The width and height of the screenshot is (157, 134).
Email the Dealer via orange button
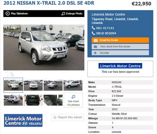click(x=120, y=40)
